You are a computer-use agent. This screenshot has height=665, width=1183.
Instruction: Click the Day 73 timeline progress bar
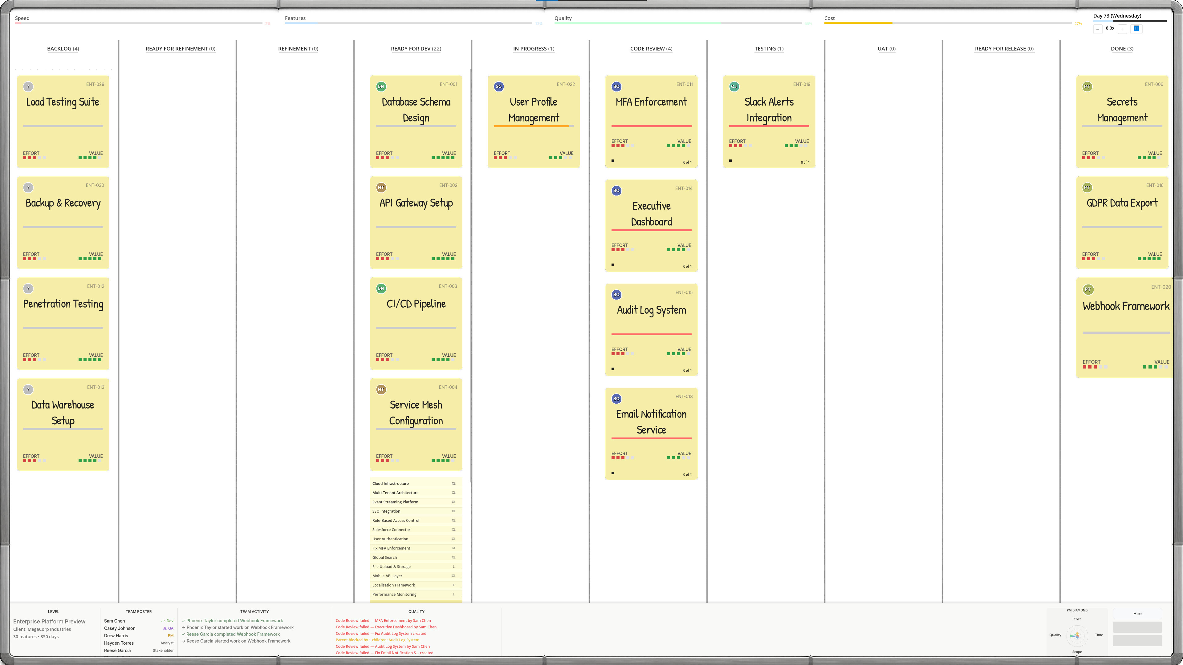(1130, 21)
